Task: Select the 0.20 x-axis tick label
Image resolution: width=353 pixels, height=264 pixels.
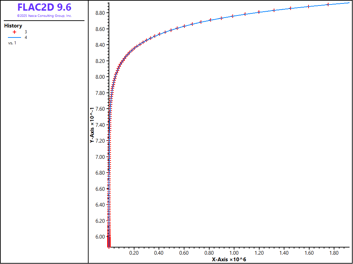Action: tap(134, 253)
